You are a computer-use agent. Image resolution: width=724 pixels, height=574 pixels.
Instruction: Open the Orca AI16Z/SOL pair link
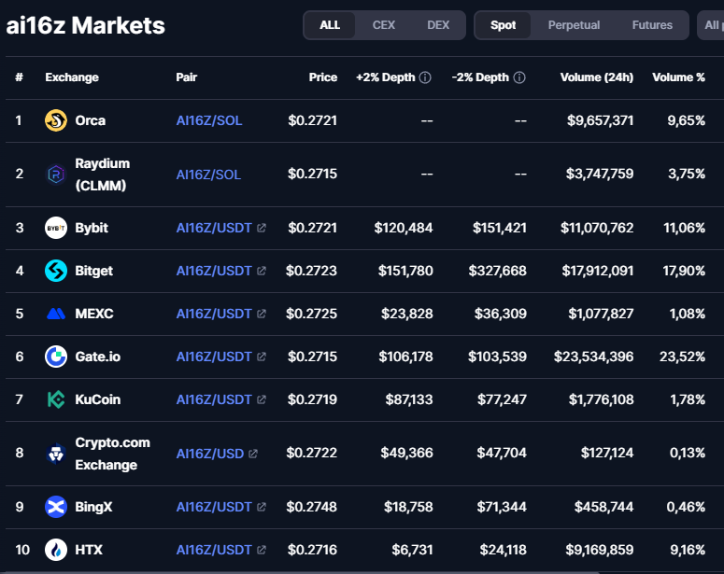click(209, 121)
